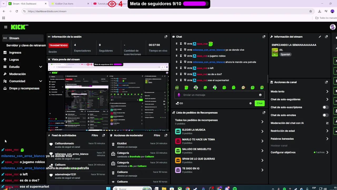Toggle Chat de solo-emotes
This screenshot has height=190, width=337.
(326, 115)
